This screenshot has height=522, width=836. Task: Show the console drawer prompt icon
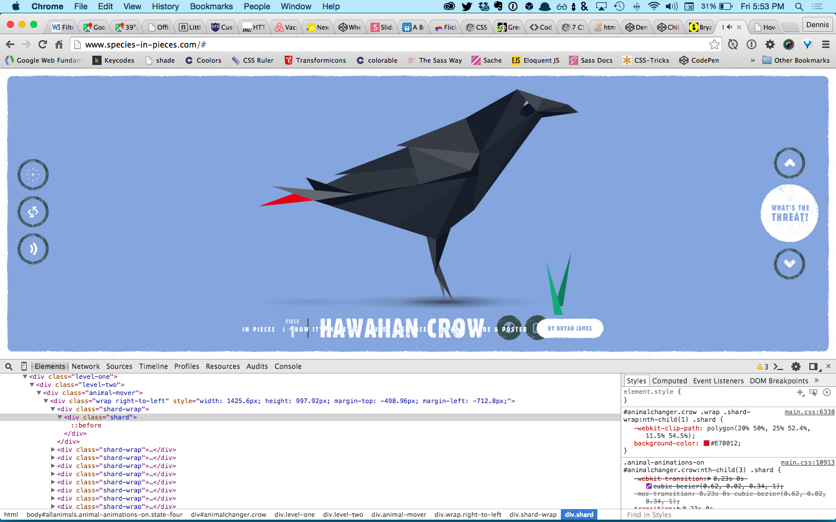pyautogui.click(x=779, y=367)
